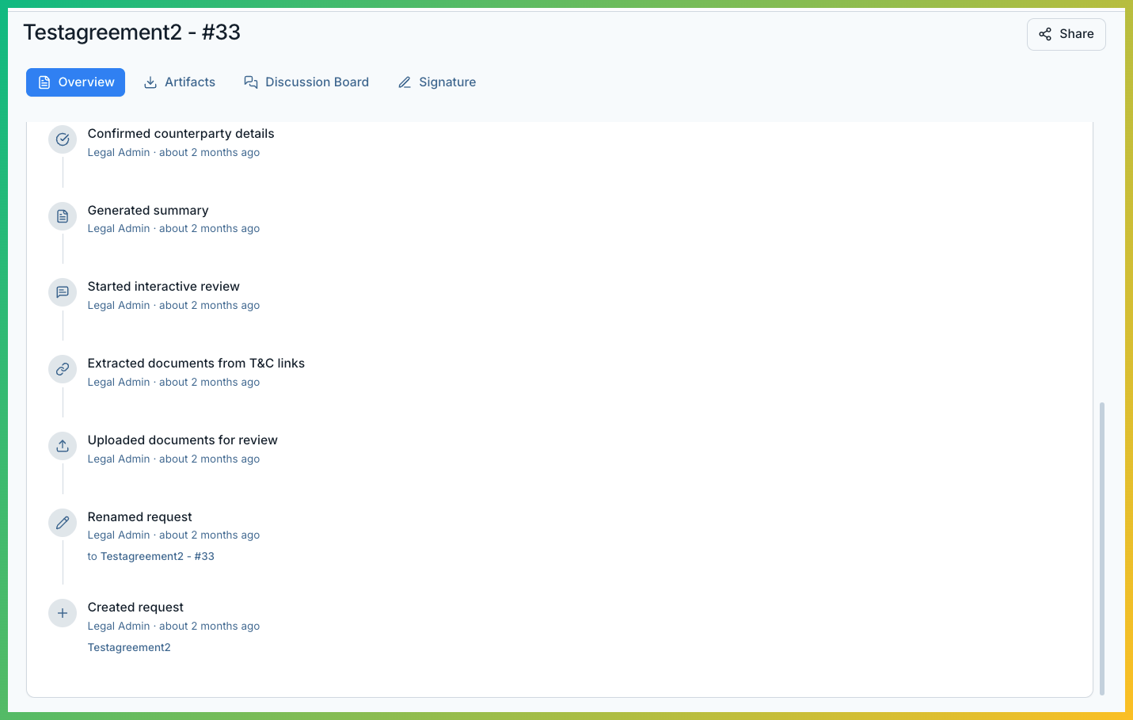Click the Confirmed counterparty details checkmark icon
This screenshot has height=720, width=1133.
[63, 139]
